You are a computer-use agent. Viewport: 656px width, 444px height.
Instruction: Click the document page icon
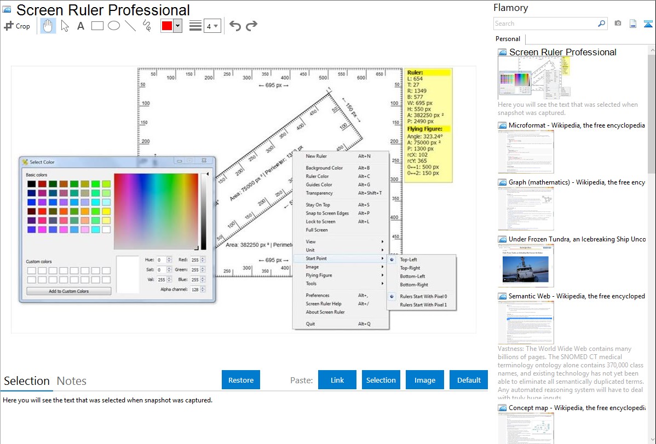[x=633, y=24]
